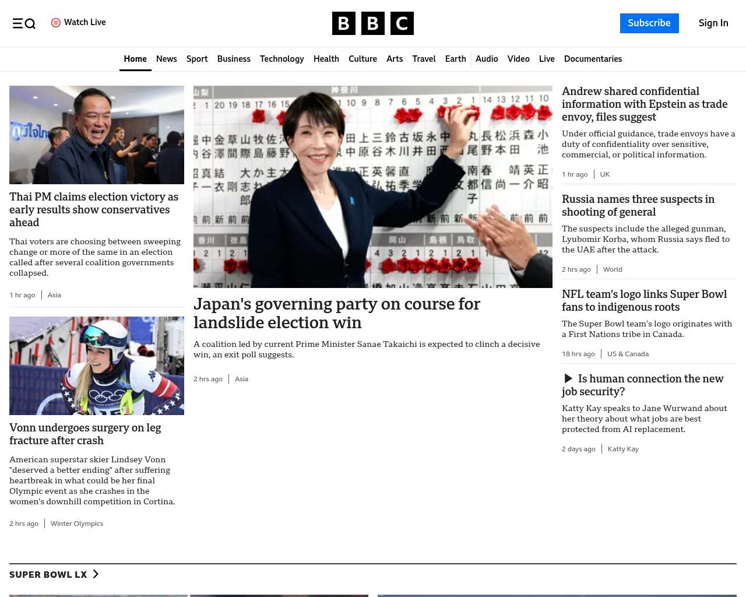
Task: Click Sign In
Action: coord(713,23)
